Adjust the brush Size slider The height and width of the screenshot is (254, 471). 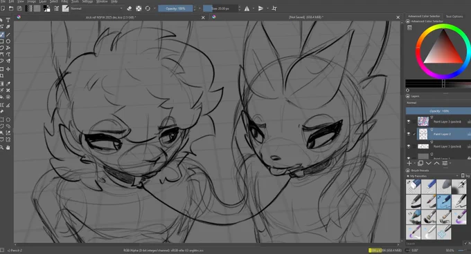[220, 8]
